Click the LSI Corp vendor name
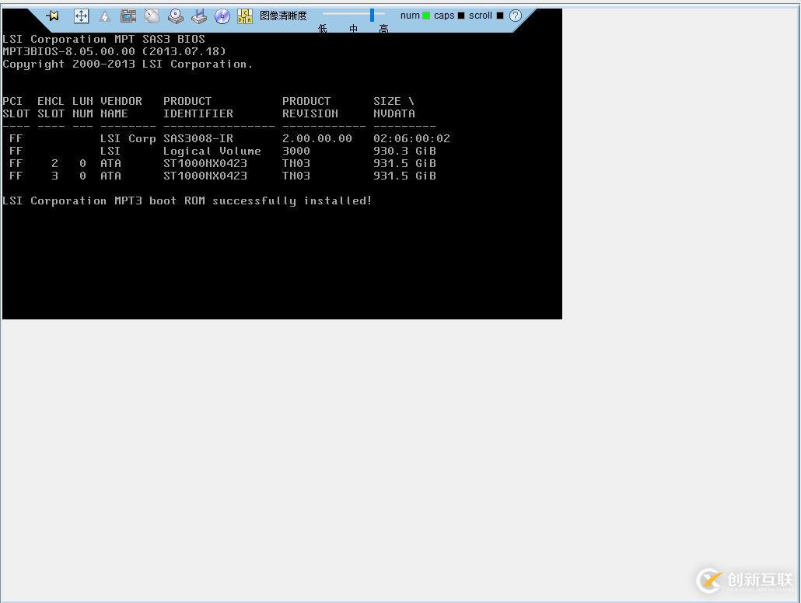The width and height of the screenshot is (801, 603). tap(128, 138)
